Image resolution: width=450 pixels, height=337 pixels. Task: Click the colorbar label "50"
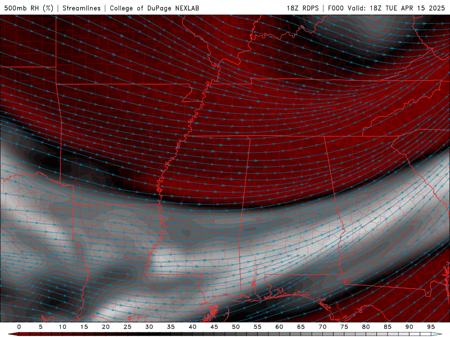(x=236, y=327)
